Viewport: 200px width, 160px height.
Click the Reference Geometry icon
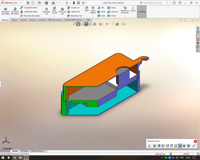(x=124, y=10)
